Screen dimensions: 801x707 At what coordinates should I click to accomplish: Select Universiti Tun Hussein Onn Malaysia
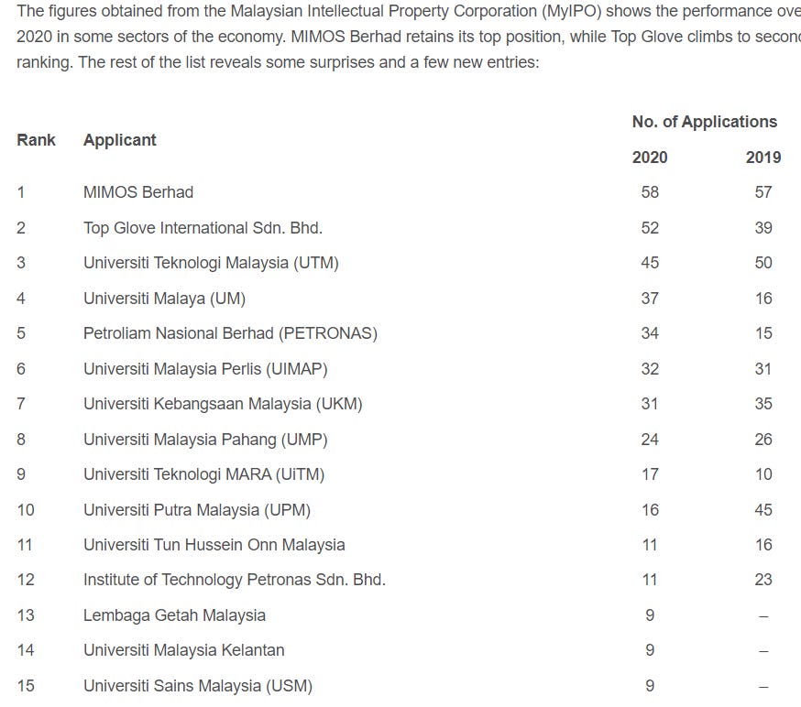pos(214,545)
